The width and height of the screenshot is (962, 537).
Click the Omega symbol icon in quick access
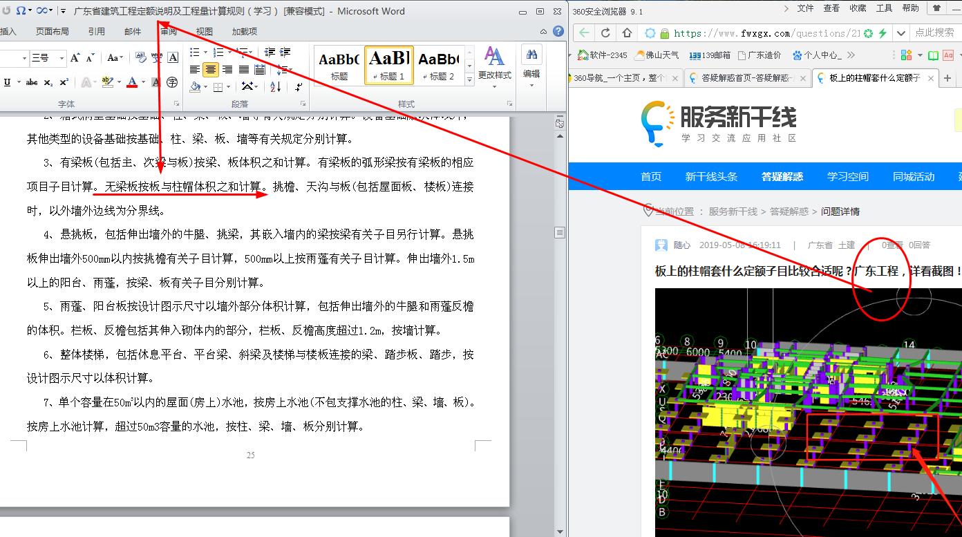pos(21,10)
